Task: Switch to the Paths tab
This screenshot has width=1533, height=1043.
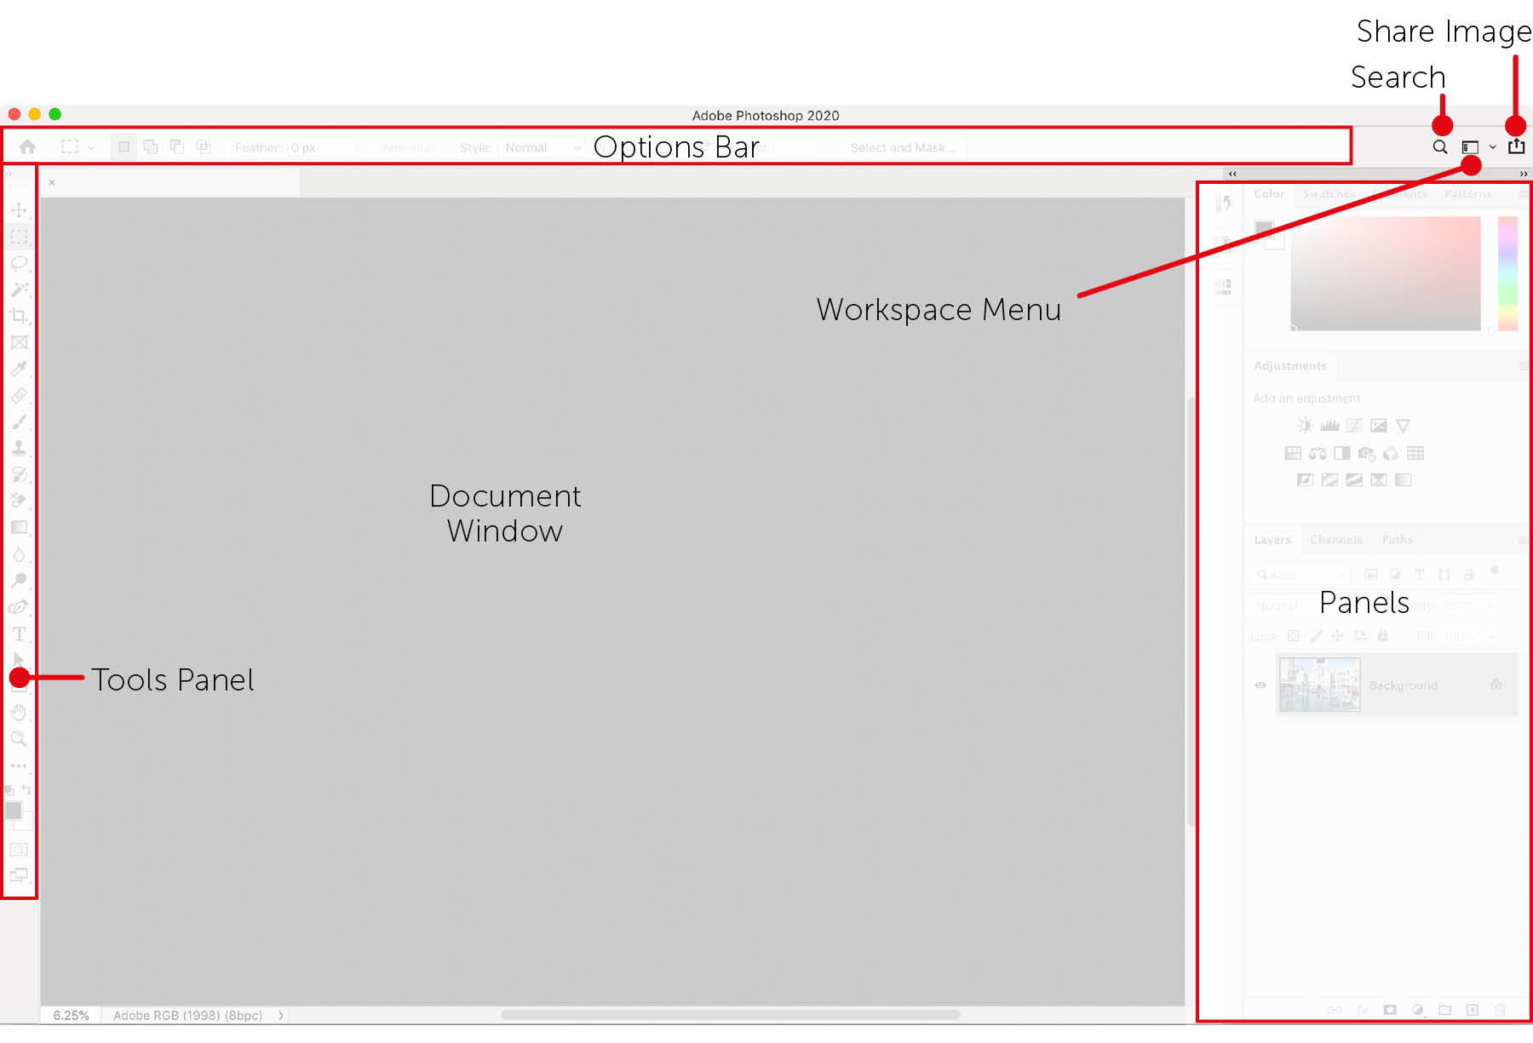Action: (x=1398, y=540)
